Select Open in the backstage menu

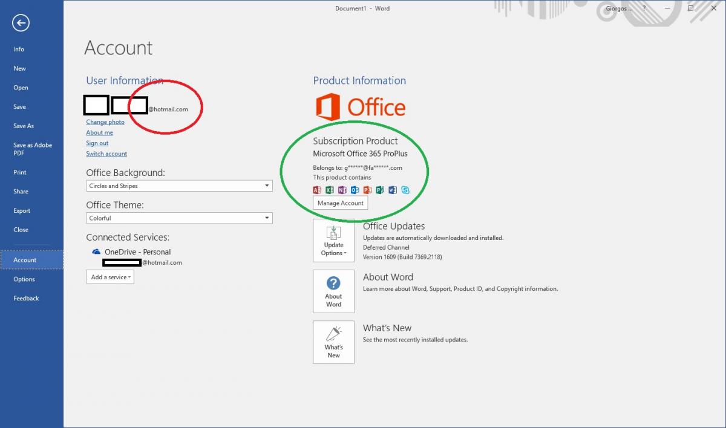pos(21,88)
